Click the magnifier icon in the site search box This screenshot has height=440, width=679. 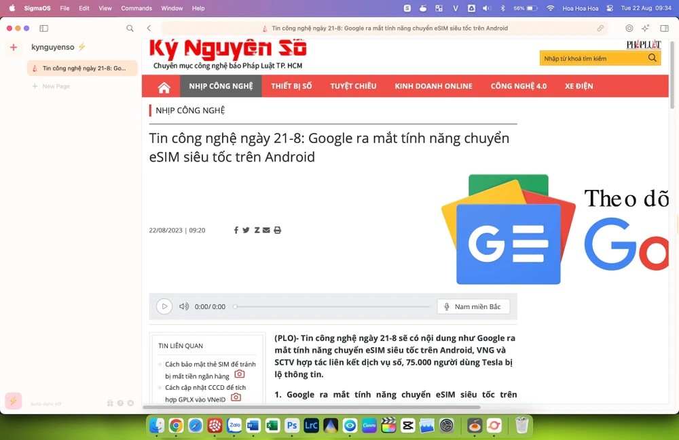coord(653,58)
